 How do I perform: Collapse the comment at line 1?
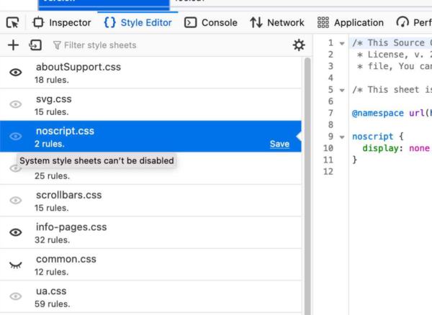tap(341, 43)
